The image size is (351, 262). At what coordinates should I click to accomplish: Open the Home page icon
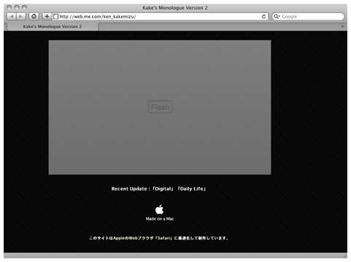coord(34,17)
